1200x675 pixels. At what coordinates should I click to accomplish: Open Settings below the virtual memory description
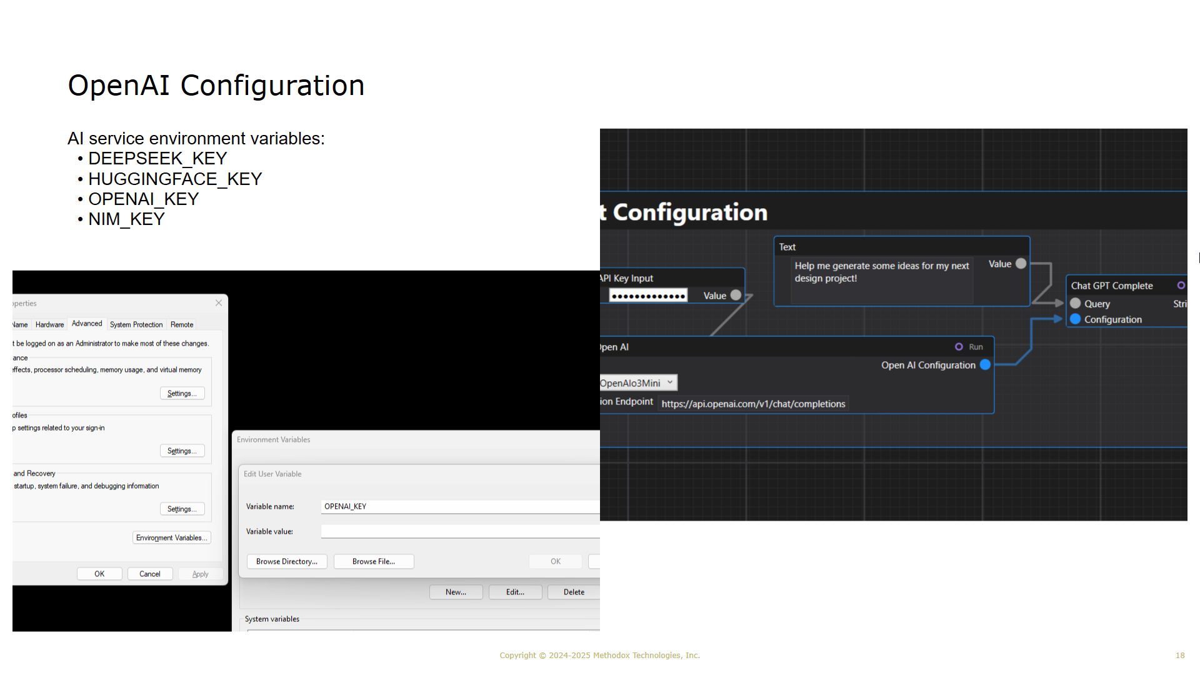pos(182,393)
